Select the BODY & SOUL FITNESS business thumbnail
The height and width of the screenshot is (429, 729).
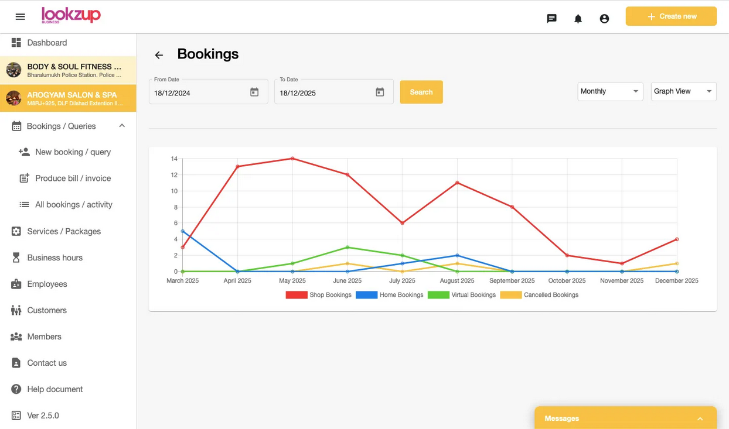(13, 70)
